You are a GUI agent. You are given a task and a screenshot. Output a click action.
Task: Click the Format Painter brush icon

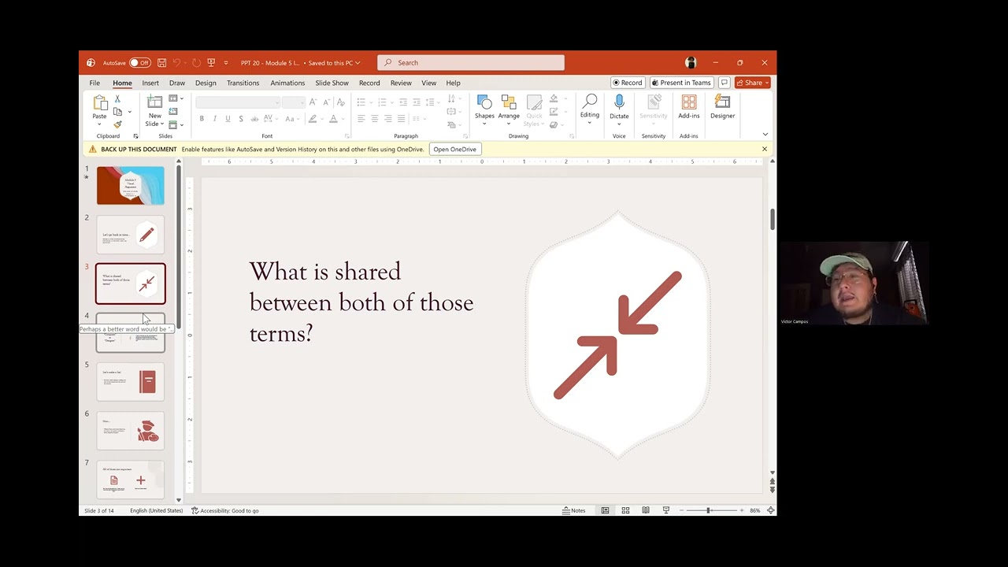point(117,124)
